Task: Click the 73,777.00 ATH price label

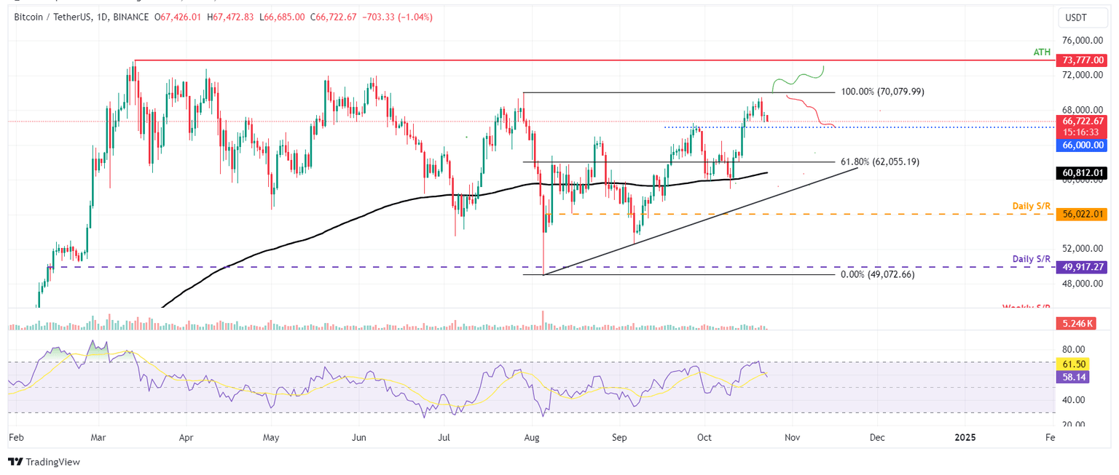Action: coord(1080,60)
